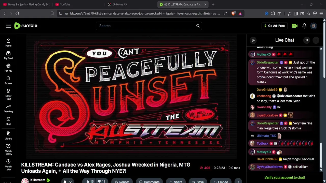Click knobsdog username in chat
Screen dimensions: 326x183
click(264, 96)
